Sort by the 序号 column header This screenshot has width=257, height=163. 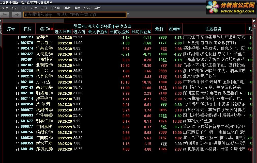[x=11, y=29]
